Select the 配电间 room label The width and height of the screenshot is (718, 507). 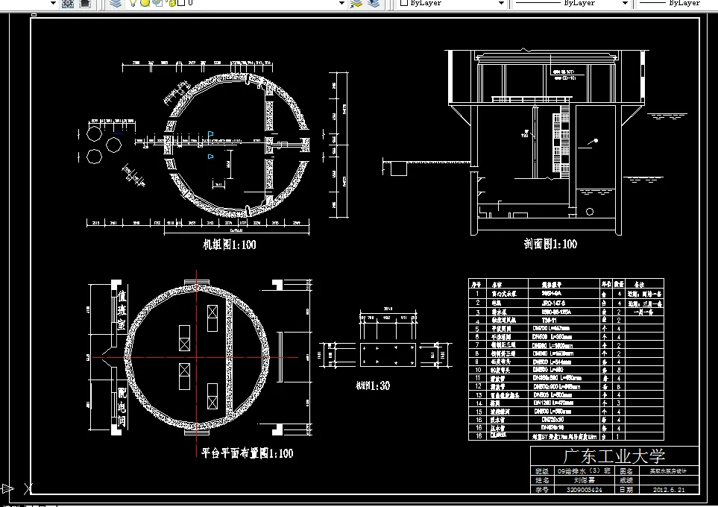coord(122,407)
